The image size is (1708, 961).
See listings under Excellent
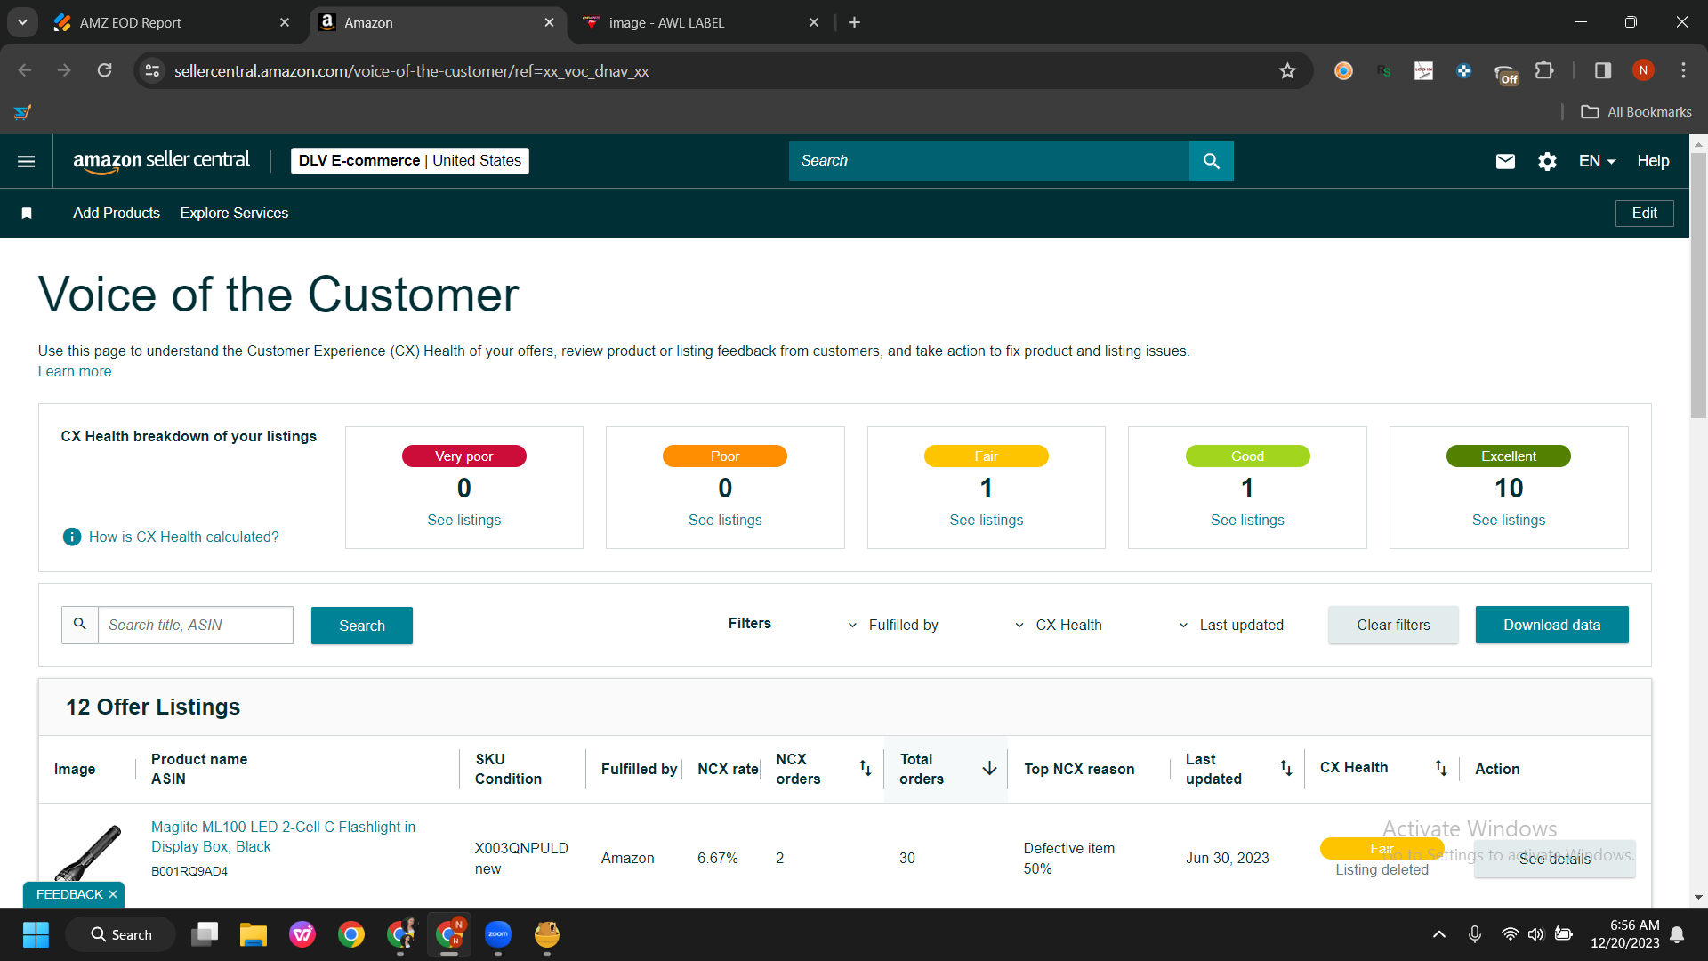click(x=1509, y=520)
